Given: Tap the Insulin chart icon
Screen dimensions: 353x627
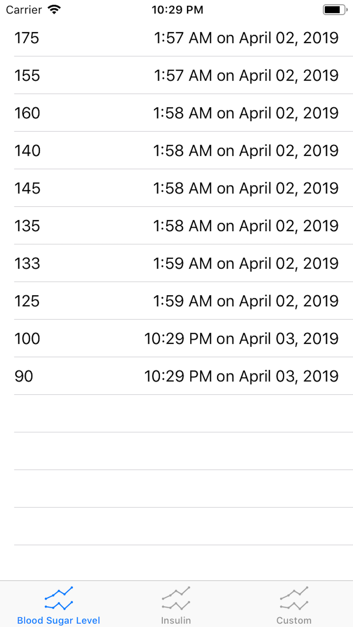Looking at the screenshot, I should [176, 598].
